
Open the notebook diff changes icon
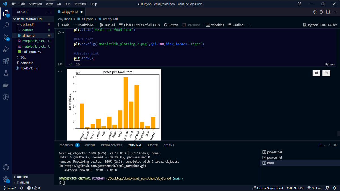(321, 12)
